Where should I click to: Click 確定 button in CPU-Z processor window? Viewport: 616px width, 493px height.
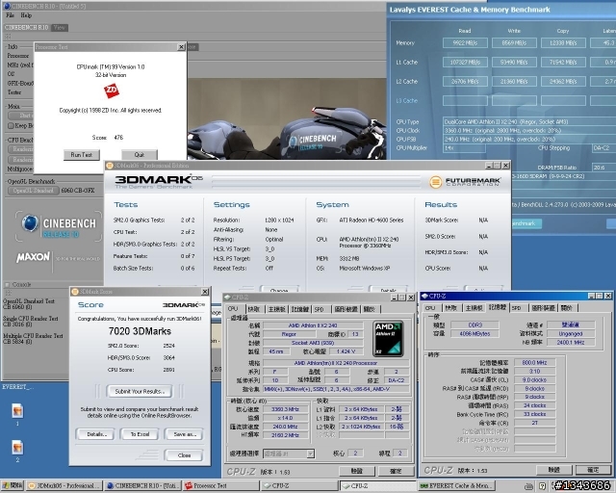coord(396,471)
